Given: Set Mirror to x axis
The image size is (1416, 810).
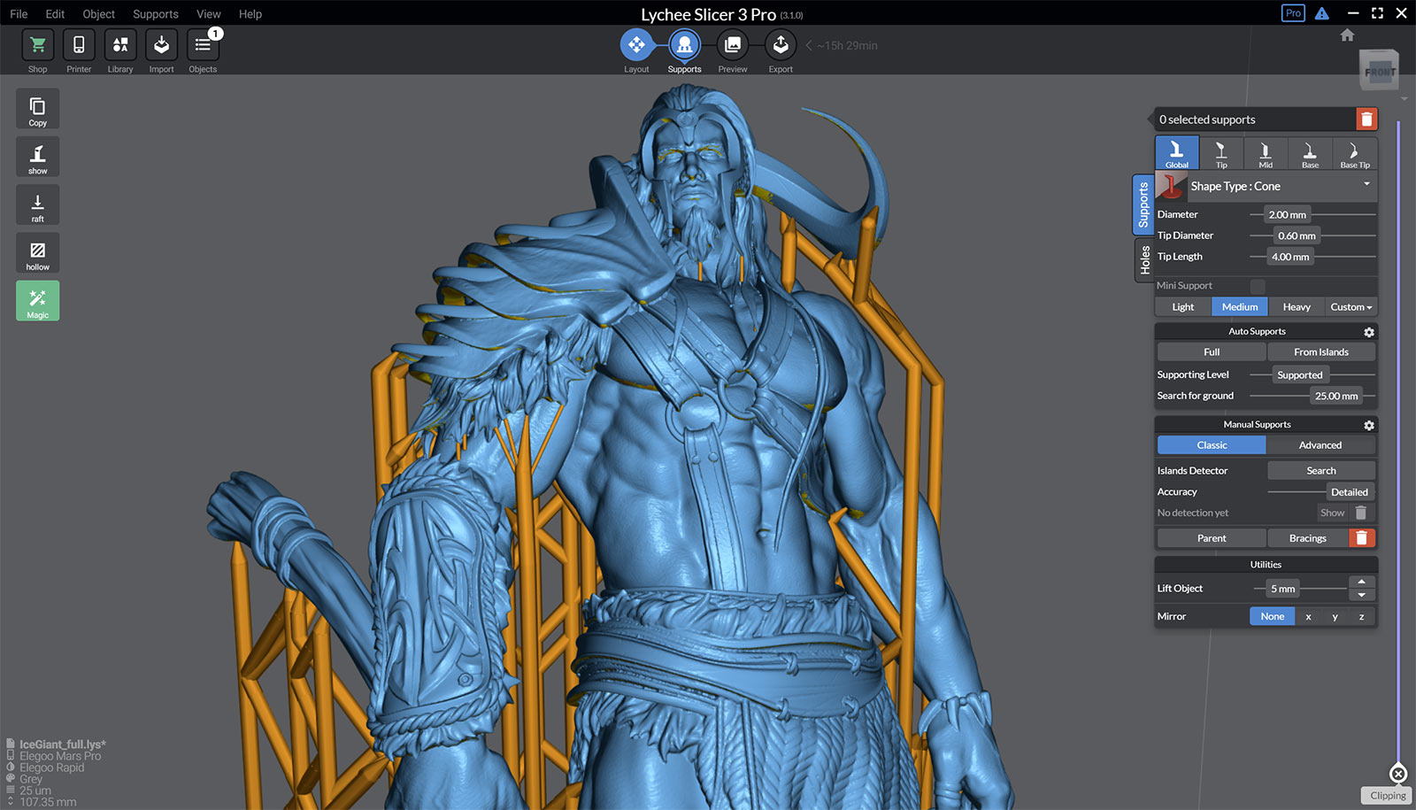Looking at the screenshot, I should pyautogui.click(x=1308, y=617).
